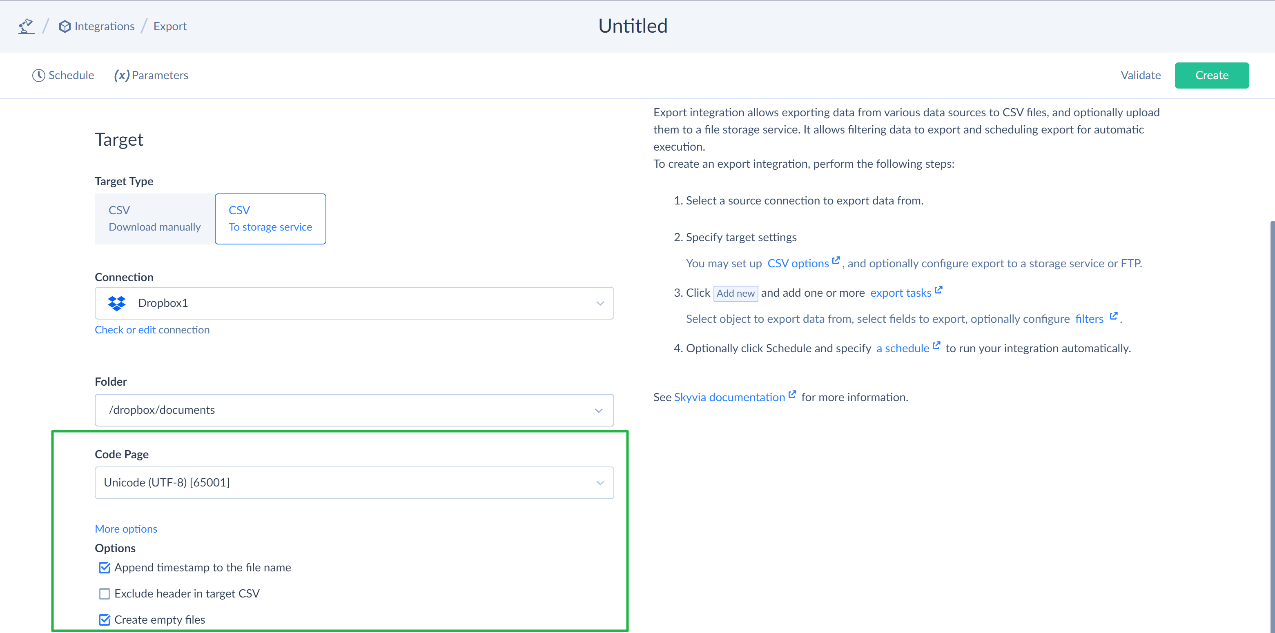The image size is (1275, 633).
Task: Click the Integrations cube icon
Action: tap(65, 27)
